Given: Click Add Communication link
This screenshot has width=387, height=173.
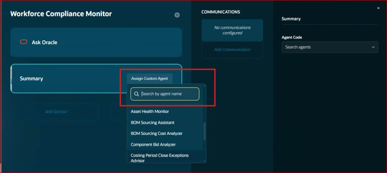Looking at the screenshot, I should (x=232, y=49).
